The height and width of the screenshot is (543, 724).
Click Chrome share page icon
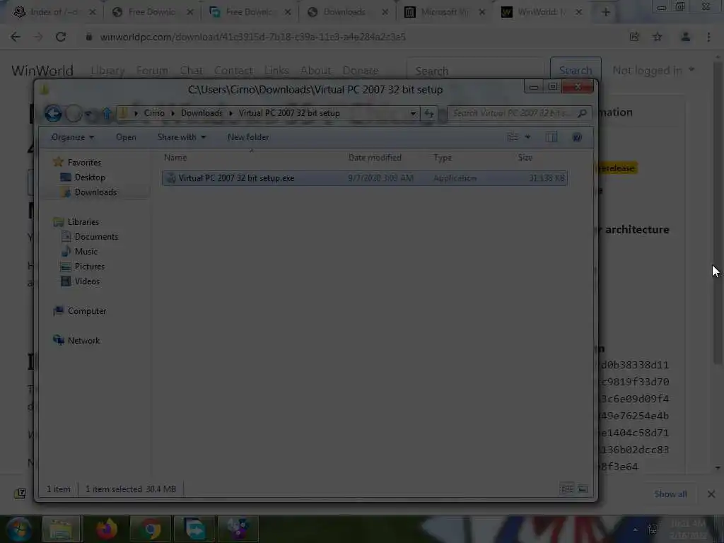pos(634,37)
